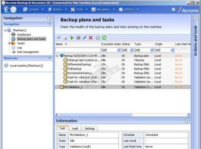Expand the Actions and tools sidebar

pos(195,18)
